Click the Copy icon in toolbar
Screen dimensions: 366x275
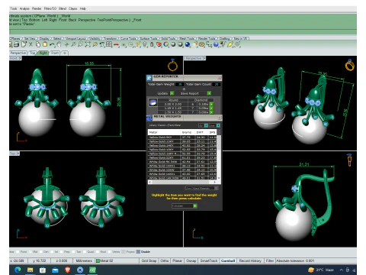tap(38, 44)
